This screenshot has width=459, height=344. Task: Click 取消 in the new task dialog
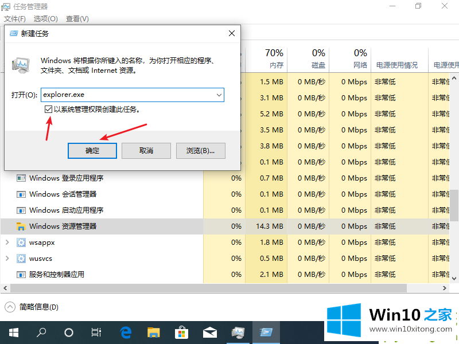(146, 151)
